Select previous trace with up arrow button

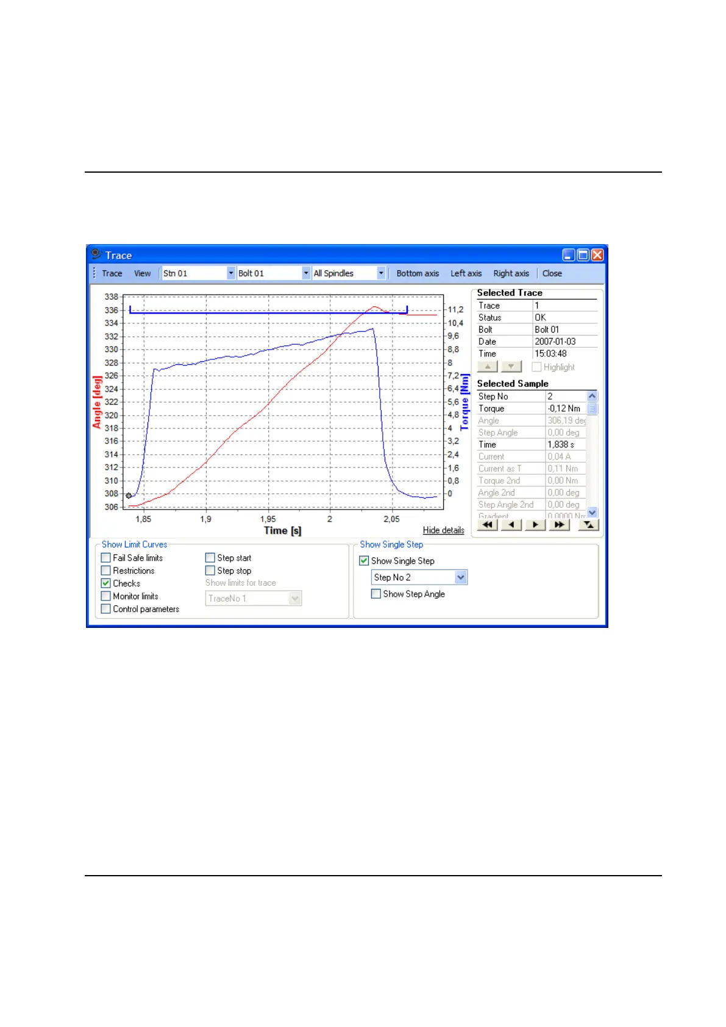[x=488, y=367]
